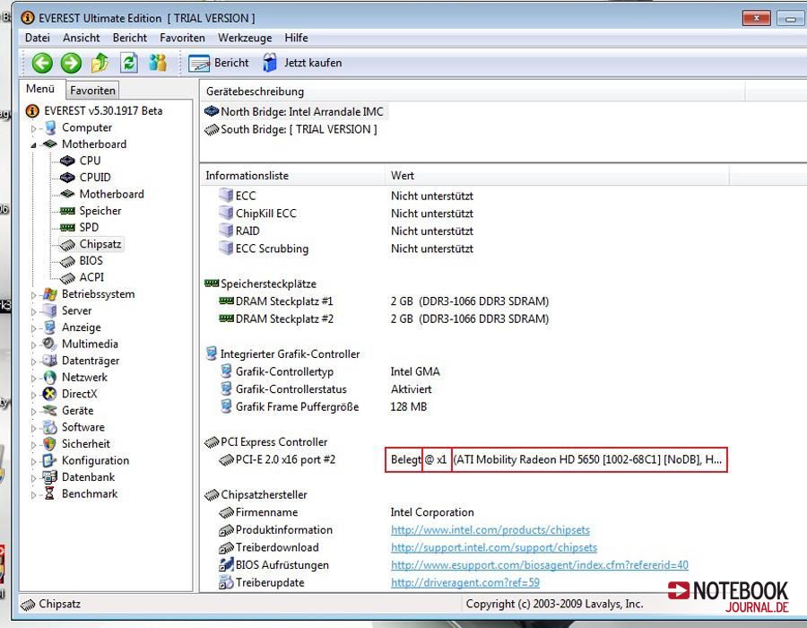Expand the Anzeige tree node
Screen dimensions: 807x628
tap(34, 327)
